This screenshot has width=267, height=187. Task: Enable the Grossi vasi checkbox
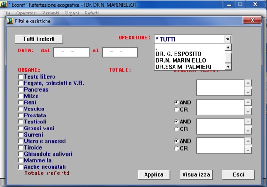click(x=21, y=128)
